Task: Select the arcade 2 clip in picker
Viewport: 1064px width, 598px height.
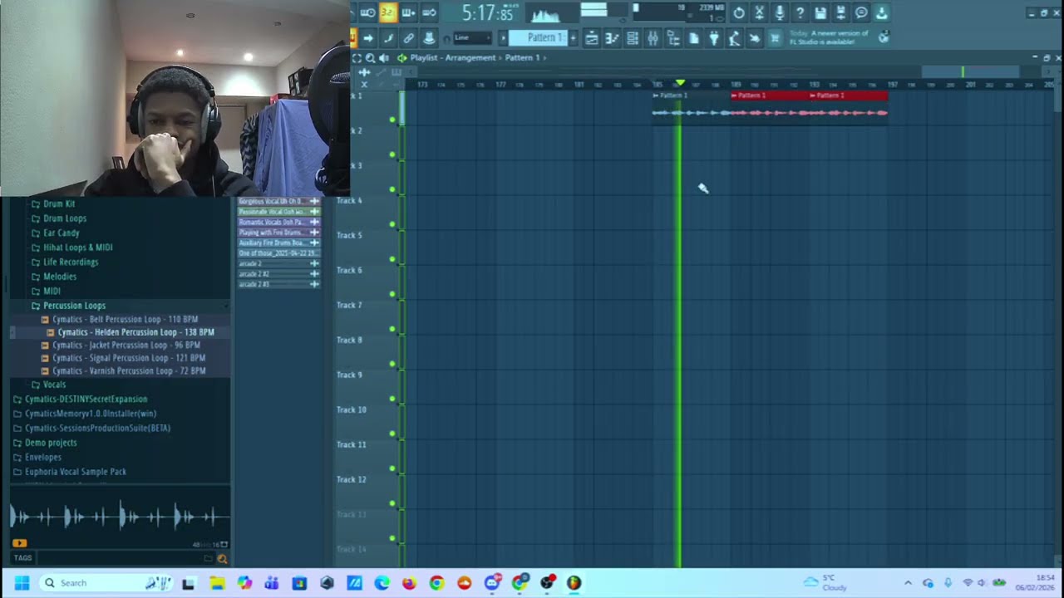Action: (x=278, y=263)
